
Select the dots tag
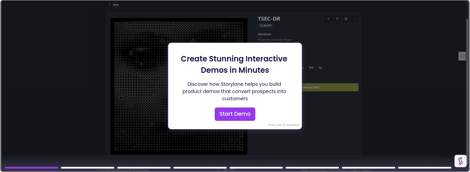coord(311,68)
